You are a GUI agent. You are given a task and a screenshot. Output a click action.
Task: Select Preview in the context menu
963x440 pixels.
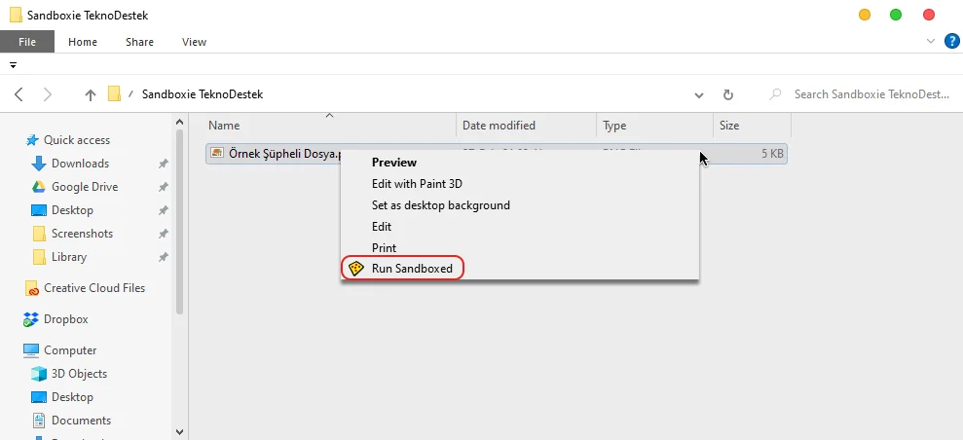[x=394, y=163]
